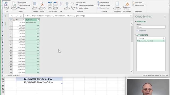Click the Keep Rows icon

click(x=50, y=4)
